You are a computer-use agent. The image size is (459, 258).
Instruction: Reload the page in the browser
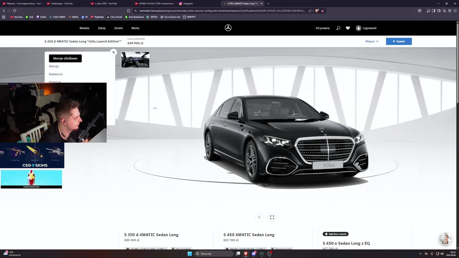(x=15, y=11)
